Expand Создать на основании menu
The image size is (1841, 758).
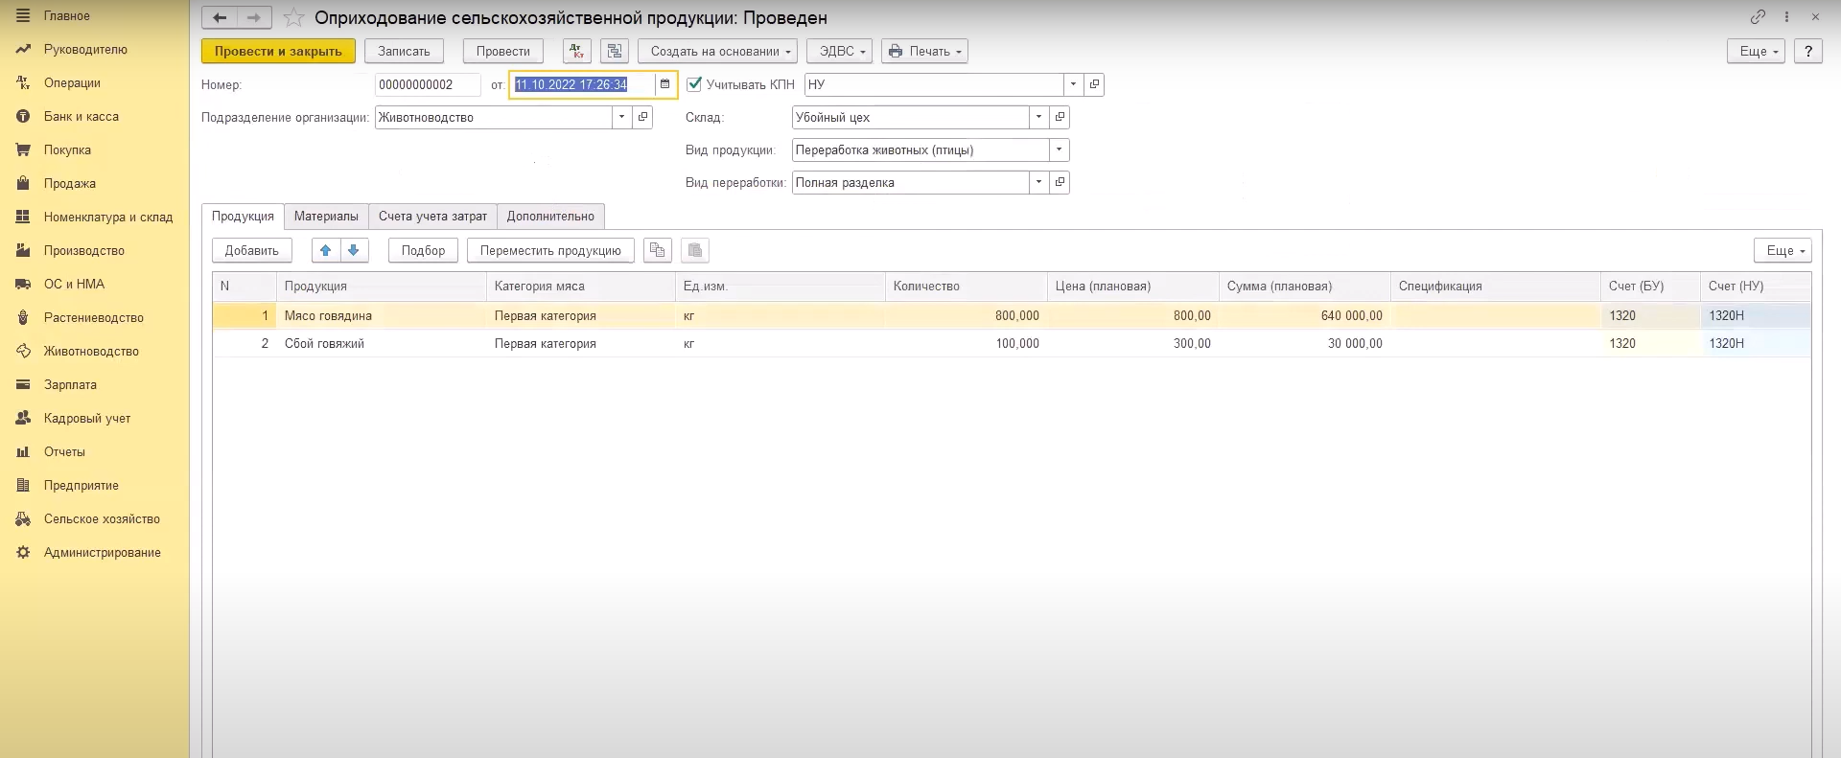coord(719,52)
